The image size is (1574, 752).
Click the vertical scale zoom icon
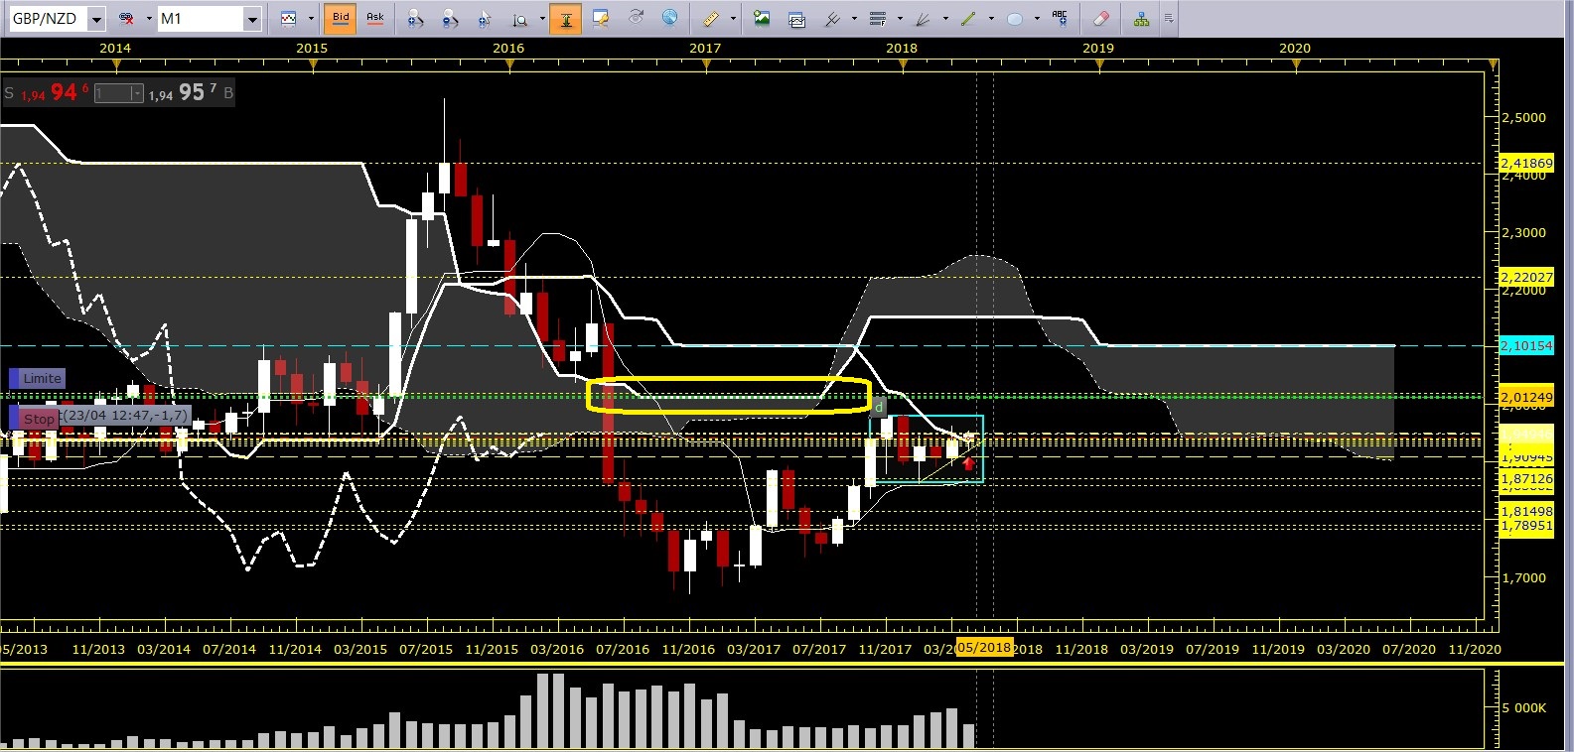pyautogui.click(x=520, y=19)
